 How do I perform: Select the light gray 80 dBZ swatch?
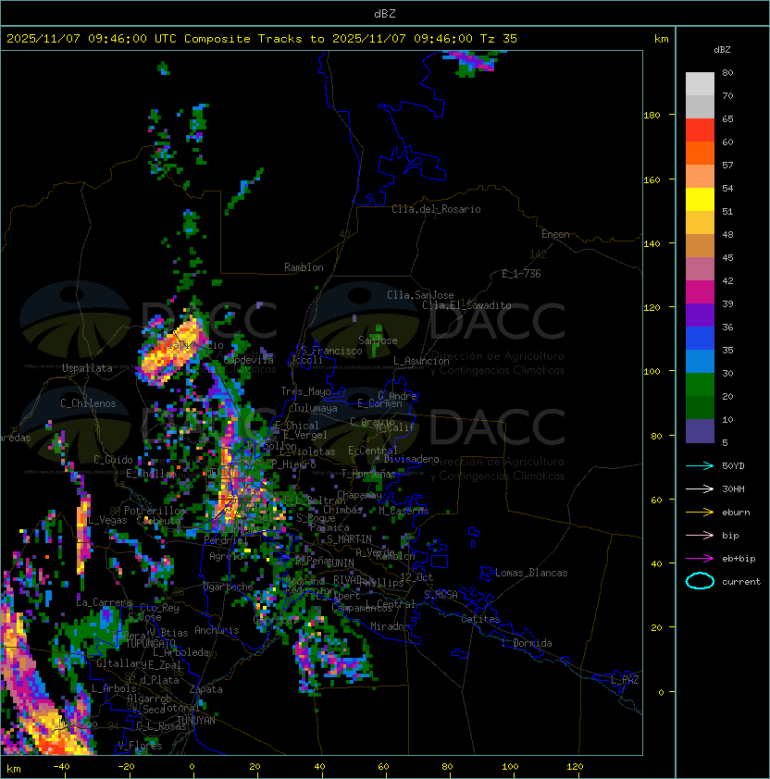(700, 83)
